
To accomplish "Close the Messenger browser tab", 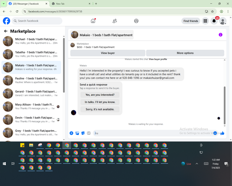I will pos(46,4).
